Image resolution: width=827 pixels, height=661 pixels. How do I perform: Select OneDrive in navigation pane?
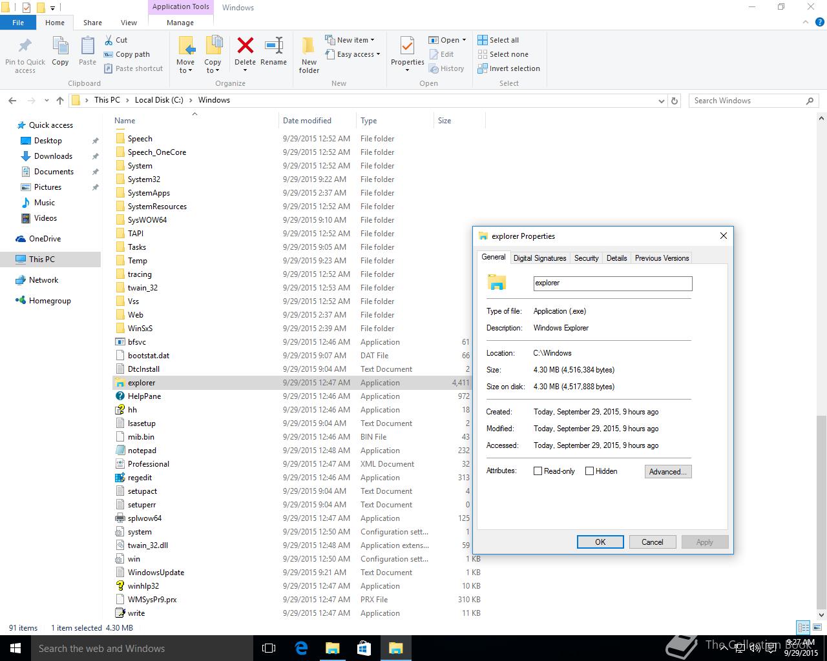pyautogui.click(x=45, y=239)
